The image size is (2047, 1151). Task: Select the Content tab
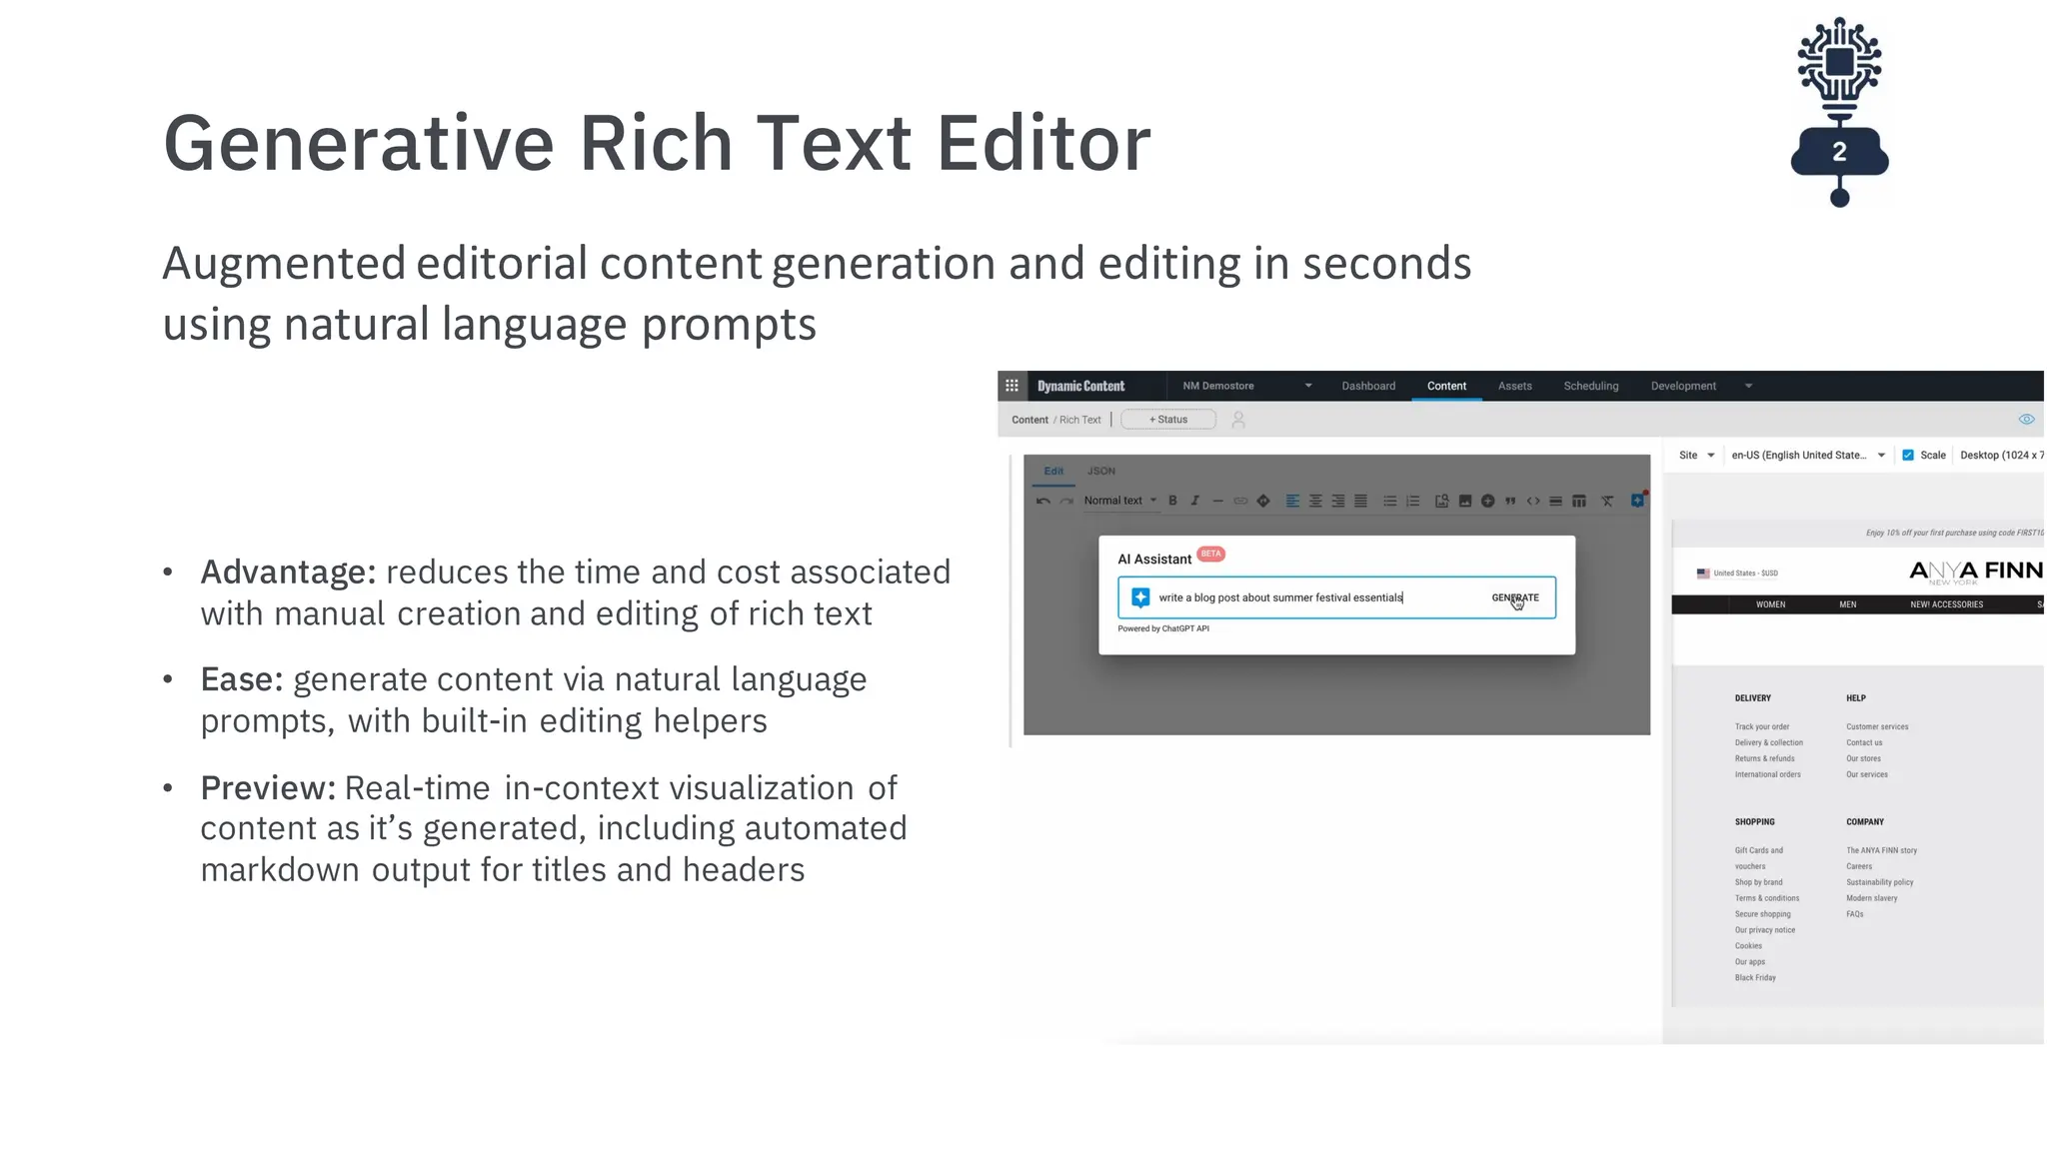pyautogui.click(x=1446, y=386)
